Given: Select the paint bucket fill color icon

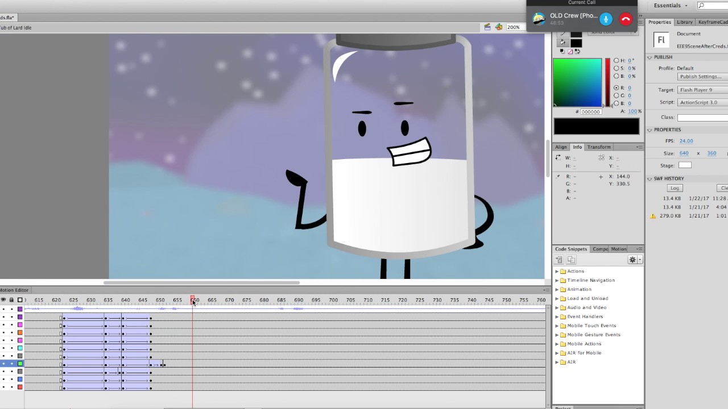Looking at the screenshot, I should pos(562,43).
